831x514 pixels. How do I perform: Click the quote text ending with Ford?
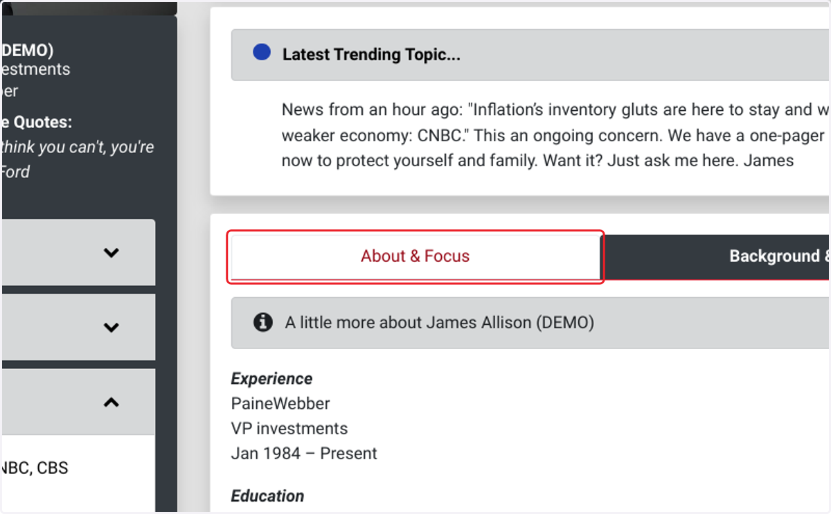77,159
